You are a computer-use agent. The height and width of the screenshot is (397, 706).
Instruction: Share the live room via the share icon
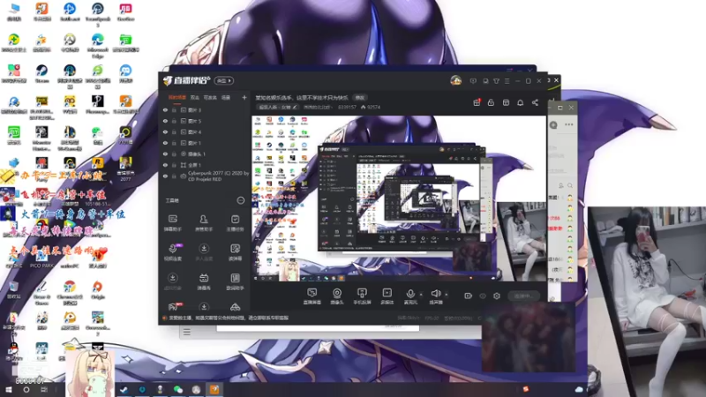(535, 102)
